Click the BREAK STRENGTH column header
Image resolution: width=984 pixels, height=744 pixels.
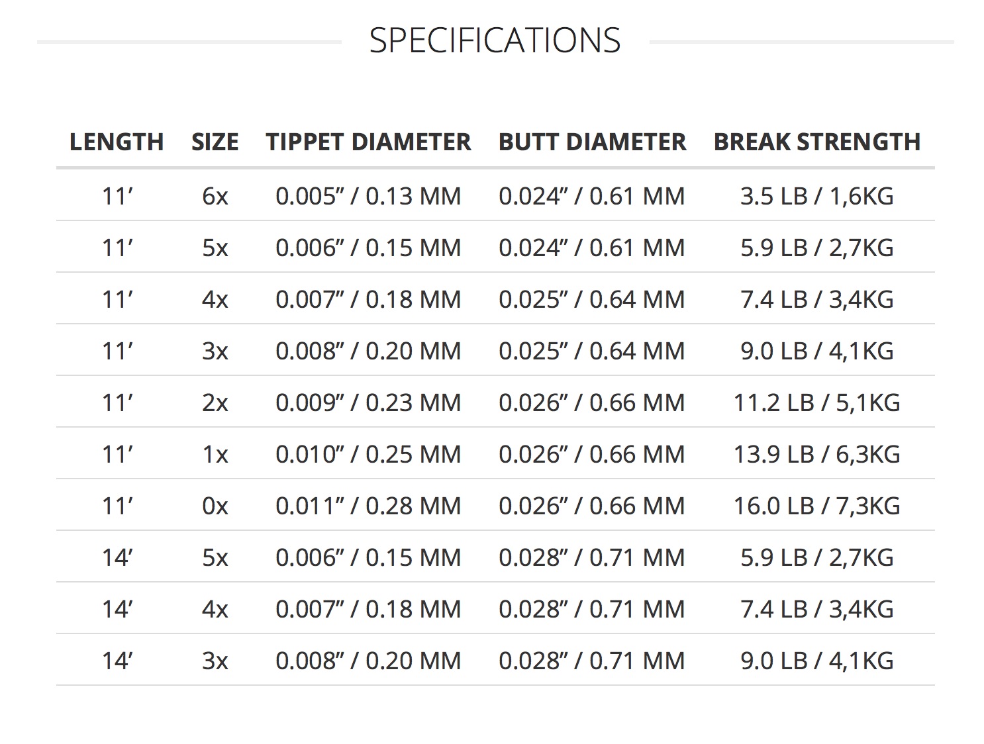pyautogui.click(x=817, y=142)
